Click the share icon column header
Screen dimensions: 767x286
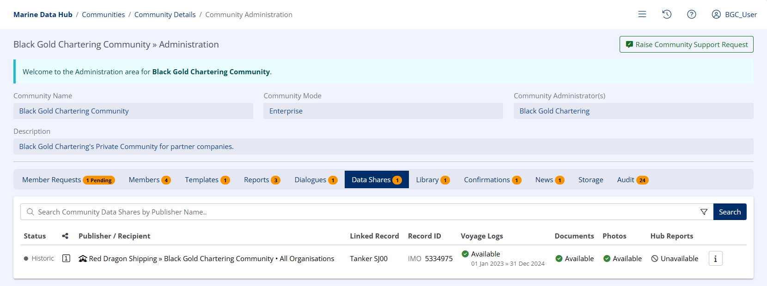[x=65, y=236]
